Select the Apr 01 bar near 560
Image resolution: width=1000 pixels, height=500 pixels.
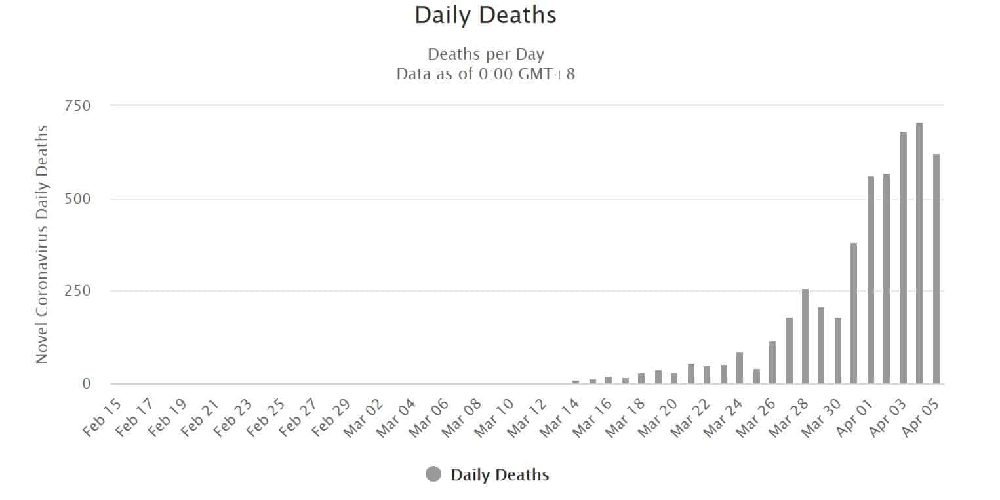pyautogui.click(x=871, y=280)
